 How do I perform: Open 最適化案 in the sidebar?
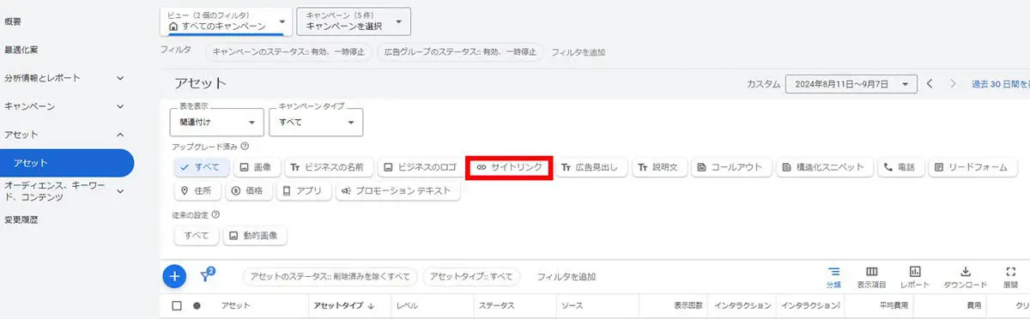[x=21, y=50]
